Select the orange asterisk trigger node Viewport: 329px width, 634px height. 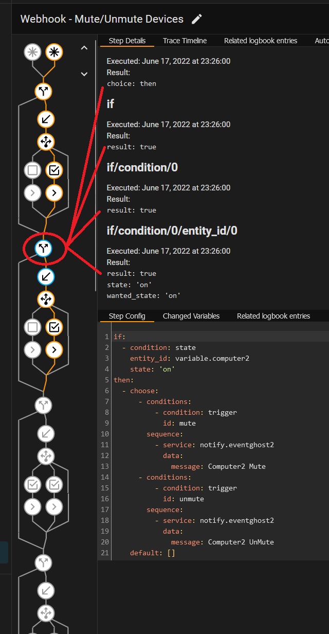click(x=54, y=52)
